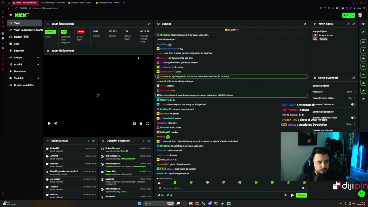Click the green Go Live button
Viewport: 368px width, 207px height.
point(348,15)
